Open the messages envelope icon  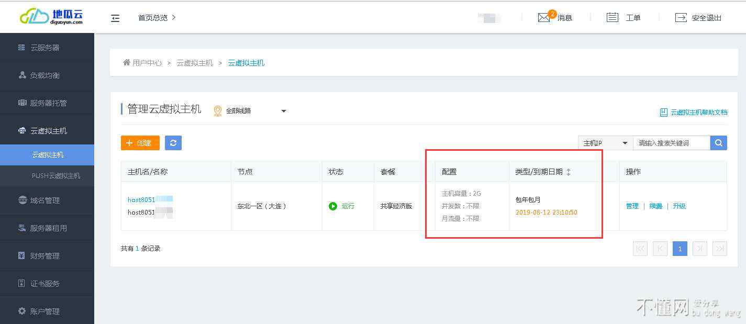click(x=544, y=18)
